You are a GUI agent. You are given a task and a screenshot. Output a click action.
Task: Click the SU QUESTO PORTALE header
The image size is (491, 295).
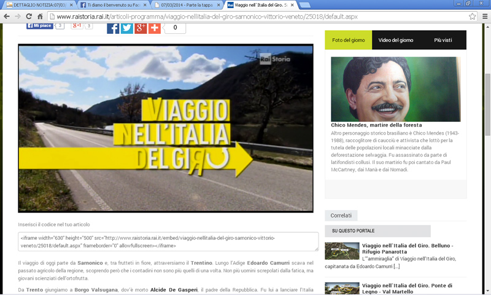pyautogui.click(x=377, y=230)
